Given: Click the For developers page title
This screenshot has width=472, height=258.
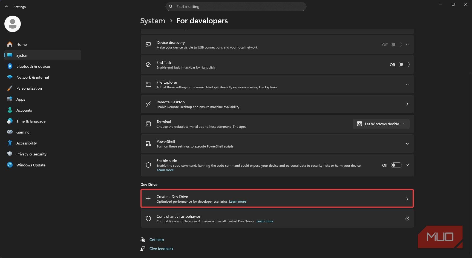Looking at the screenshot, I should (202, 21).
